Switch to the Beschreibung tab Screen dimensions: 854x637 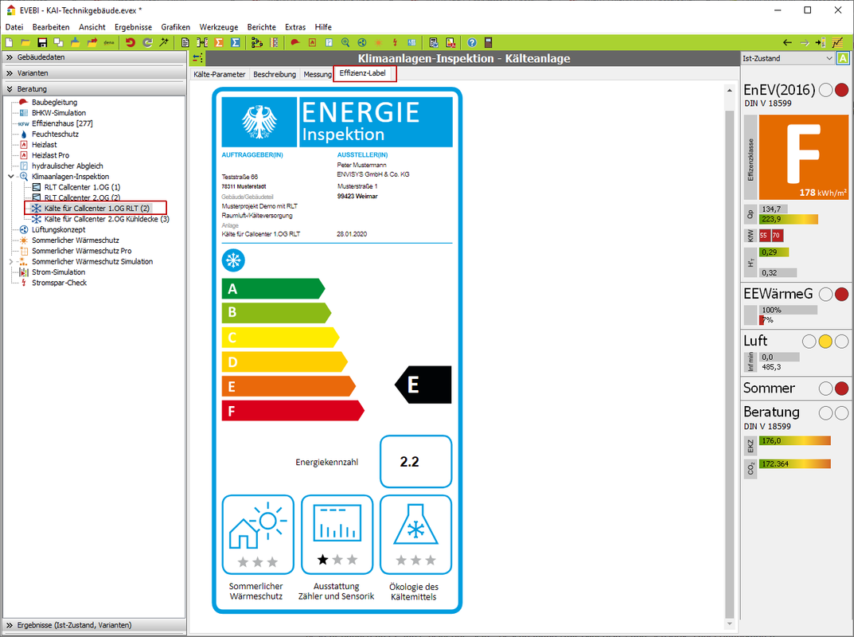(x=275, y=74)
